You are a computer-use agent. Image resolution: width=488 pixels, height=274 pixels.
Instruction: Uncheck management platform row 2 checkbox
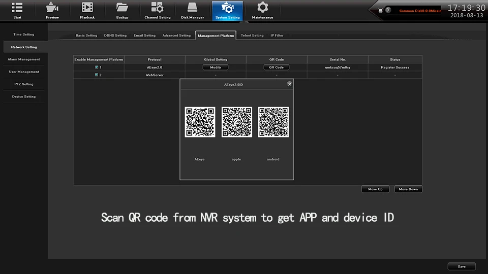point(97,75)
